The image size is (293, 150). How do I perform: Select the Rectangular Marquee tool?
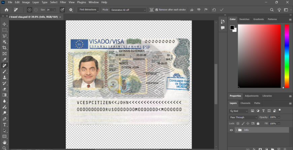pos(4,30)
